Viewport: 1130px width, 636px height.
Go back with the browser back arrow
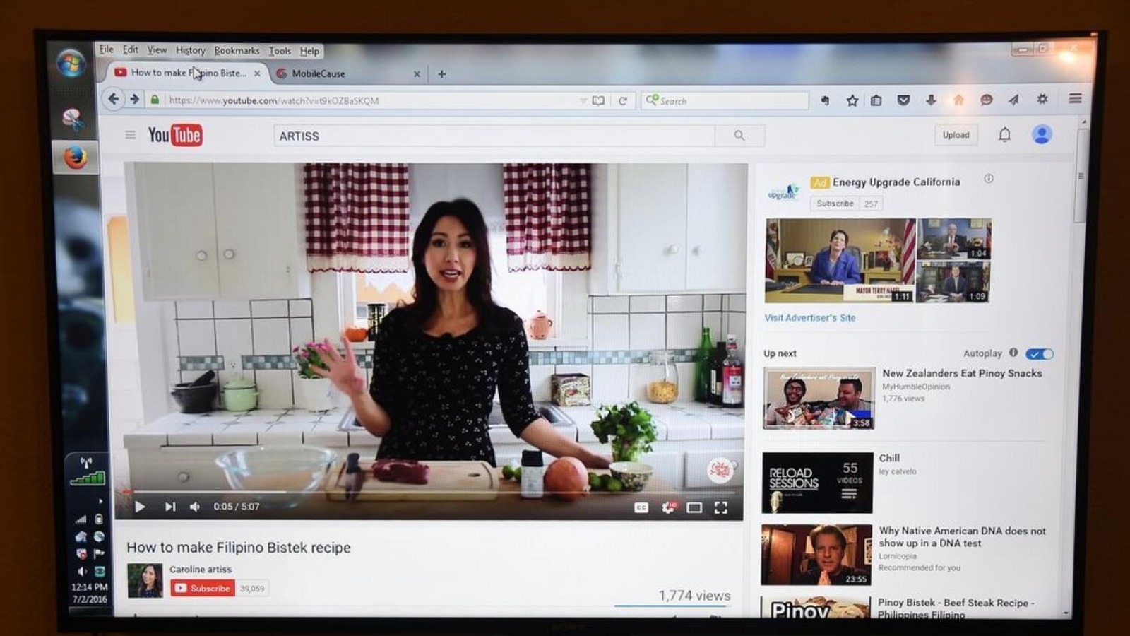tap(114, 100)
